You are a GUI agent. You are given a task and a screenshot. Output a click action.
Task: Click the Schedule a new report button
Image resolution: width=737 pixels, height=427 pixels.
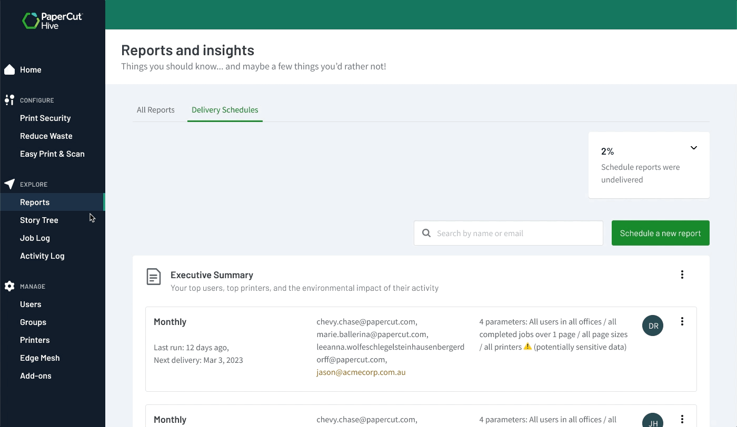(x=660, y=232)
